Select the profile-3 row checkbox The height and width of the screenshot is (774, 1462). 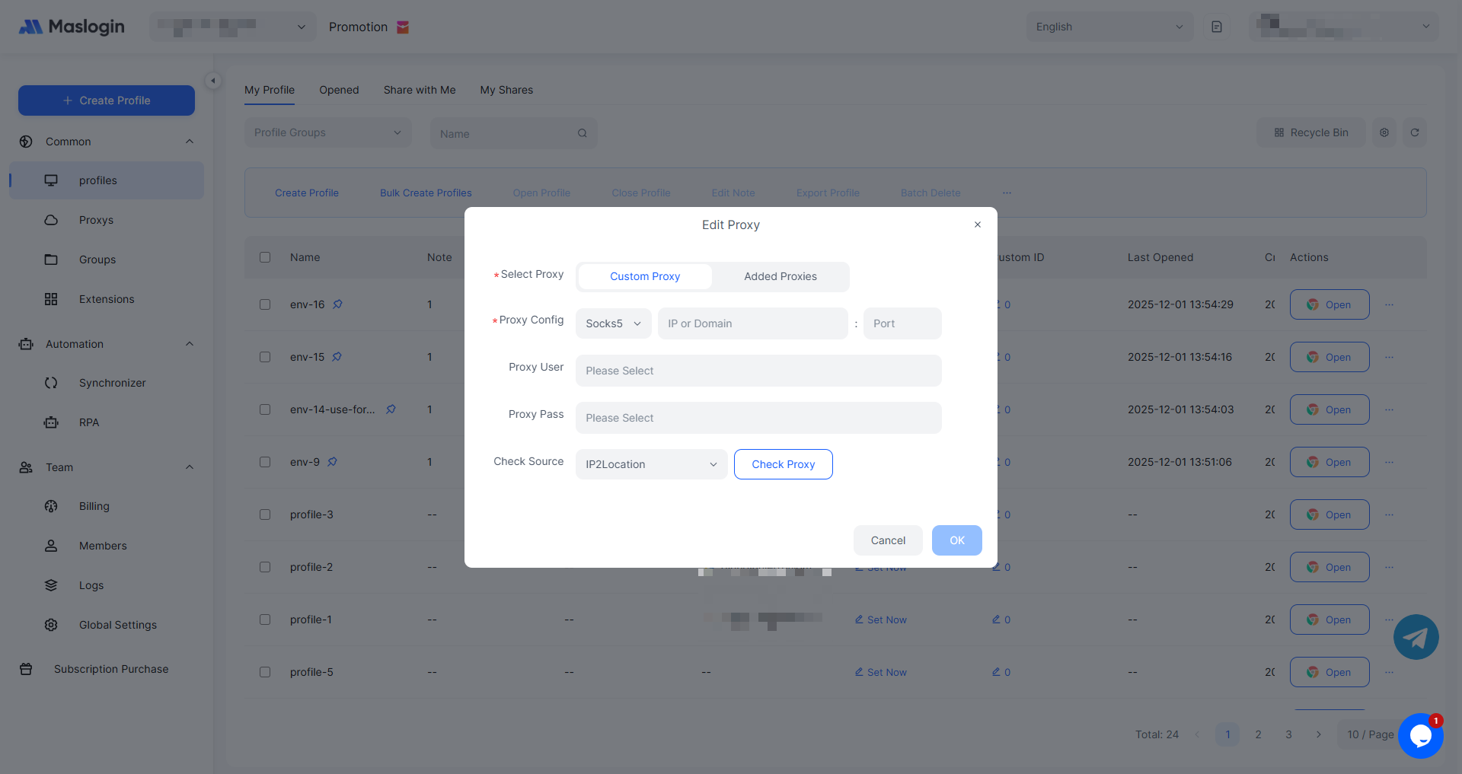click(265, 514)
